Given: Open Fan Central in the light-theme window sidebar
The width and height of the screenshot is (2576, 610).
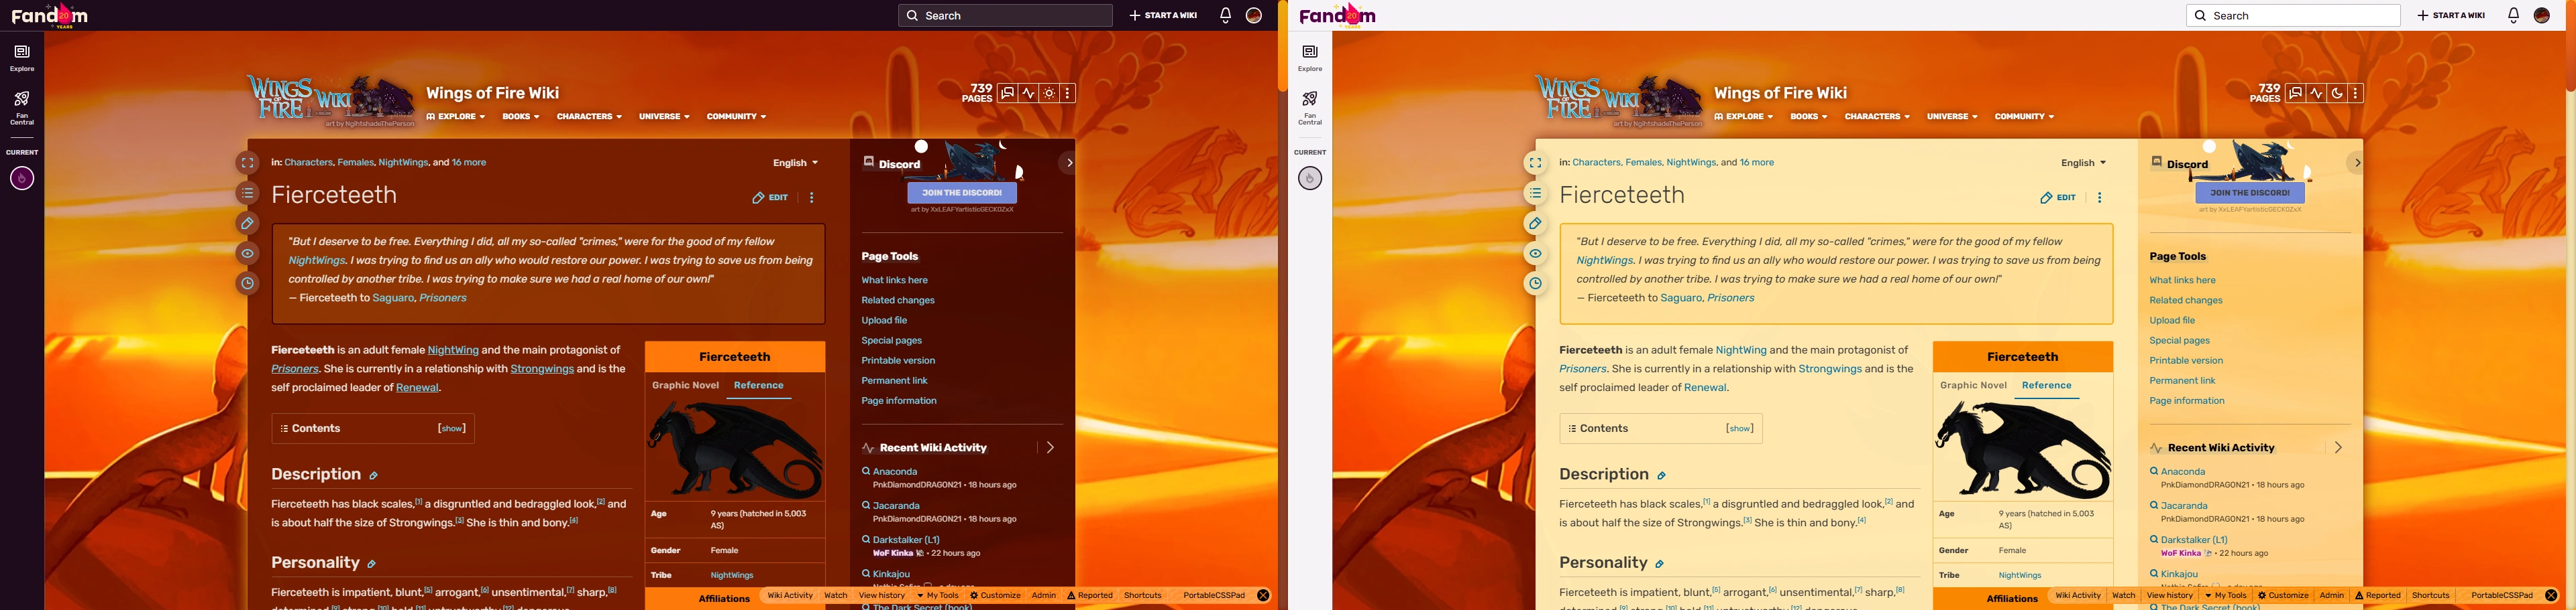Looking at the screenshot, I should (x=1310, y=108).
